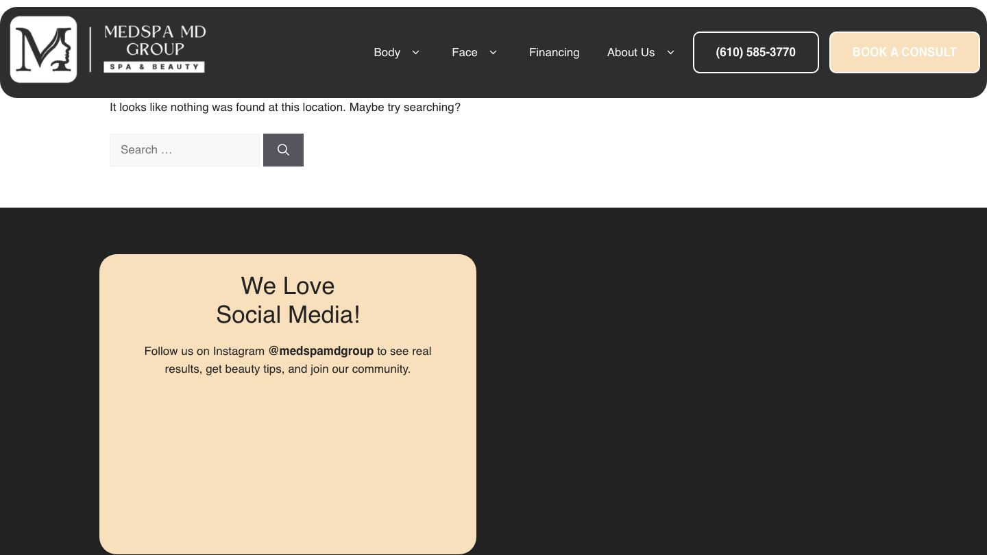Viewport: 987px width, 555px height.
Task: Go to the Financing page
Action: (554, 53)
